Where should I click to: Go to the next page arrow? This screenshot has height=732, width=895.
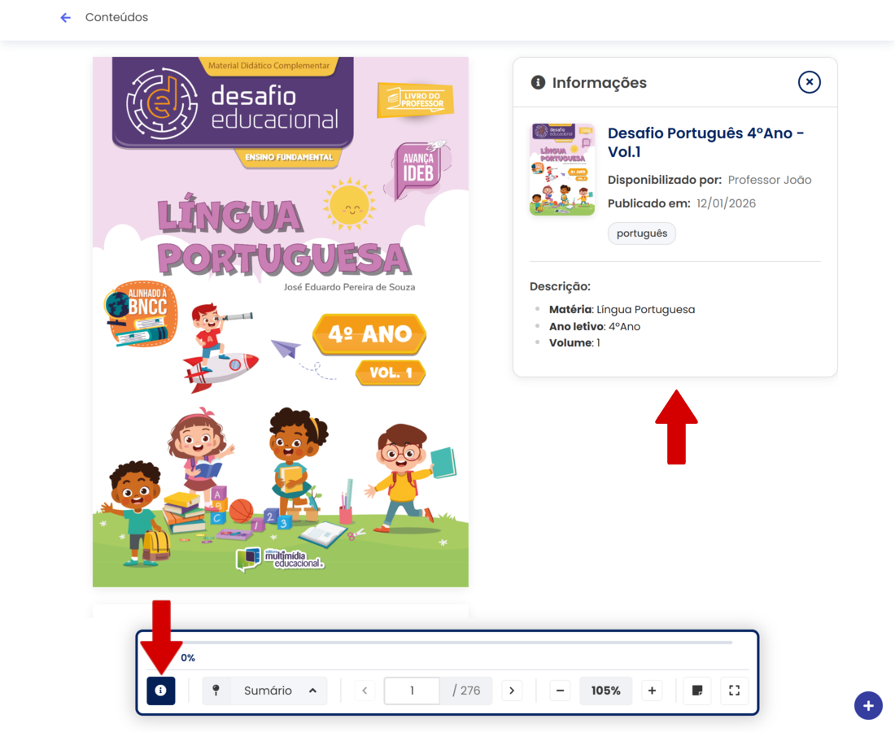pos(512,691)
